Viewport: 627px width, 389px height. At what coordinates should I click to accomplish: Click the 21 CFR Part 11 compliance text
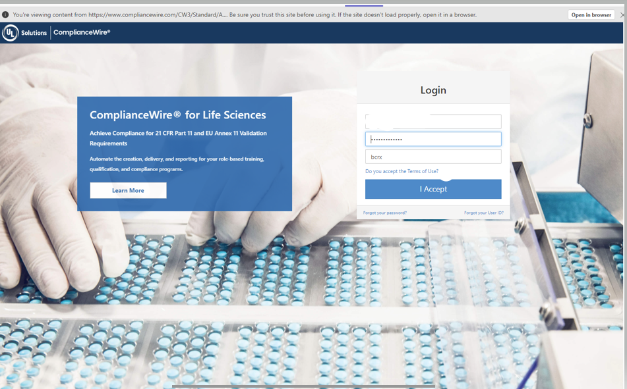pos(178,138)
